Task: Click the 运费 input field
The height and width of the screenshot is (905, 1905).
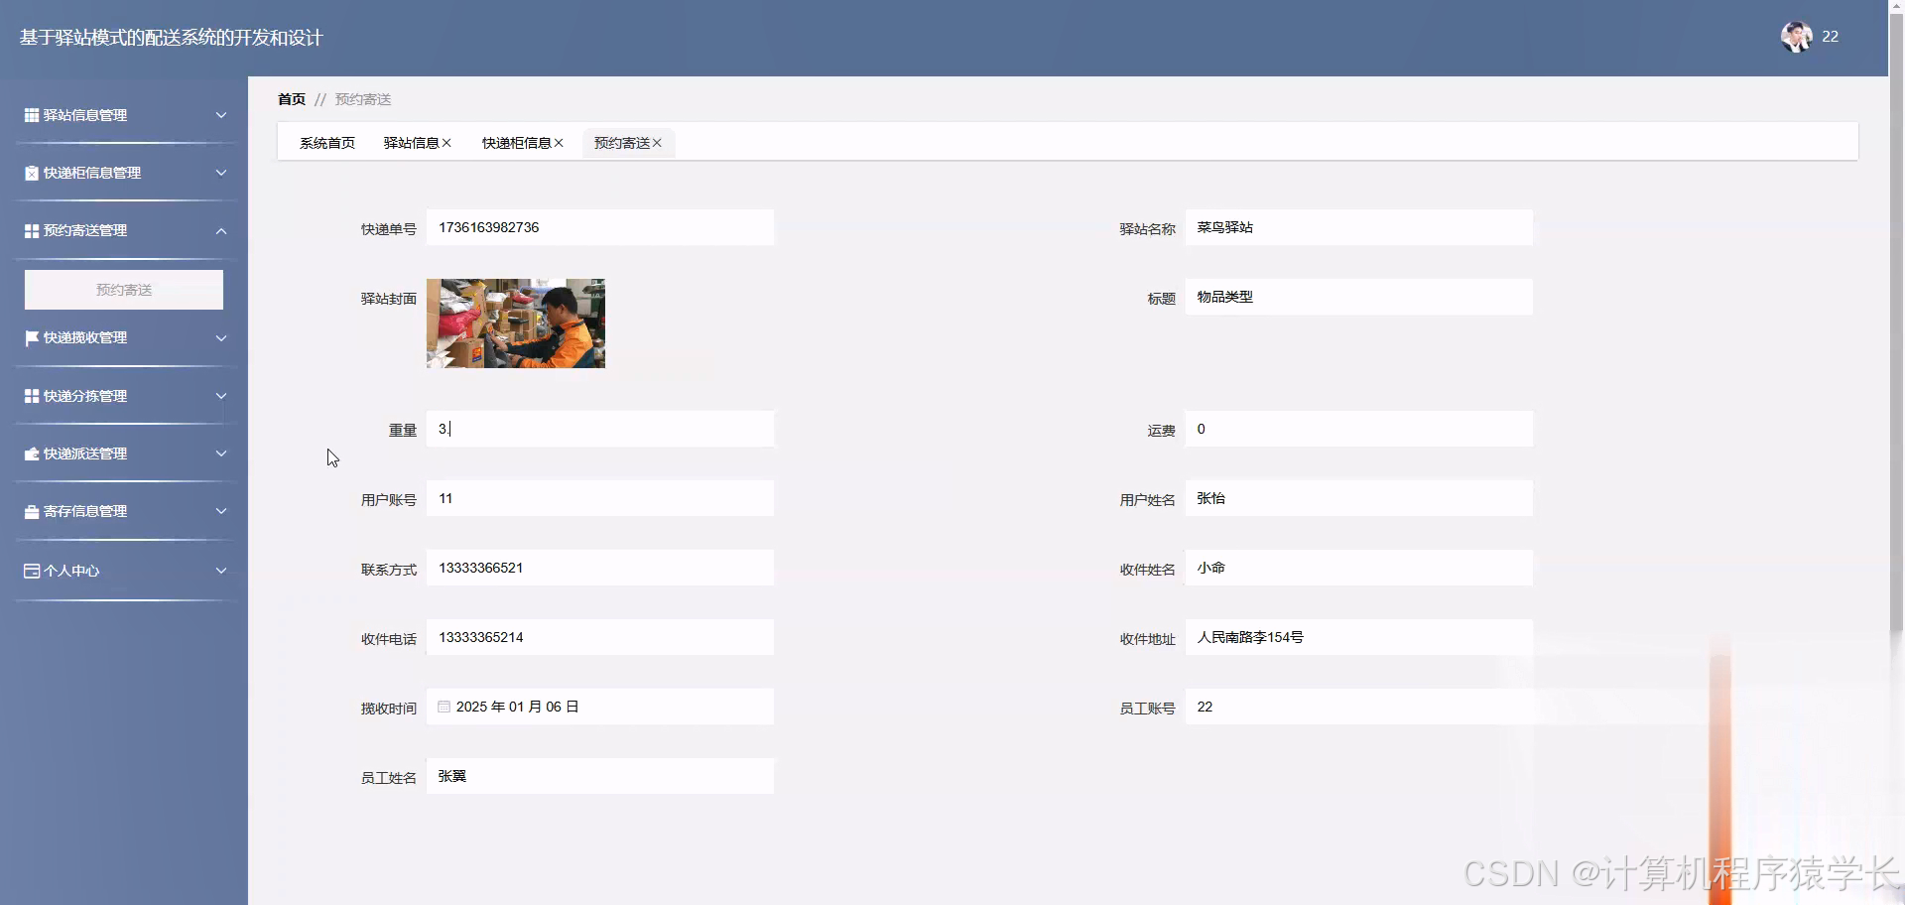Action: click(x=1359, y=429)
